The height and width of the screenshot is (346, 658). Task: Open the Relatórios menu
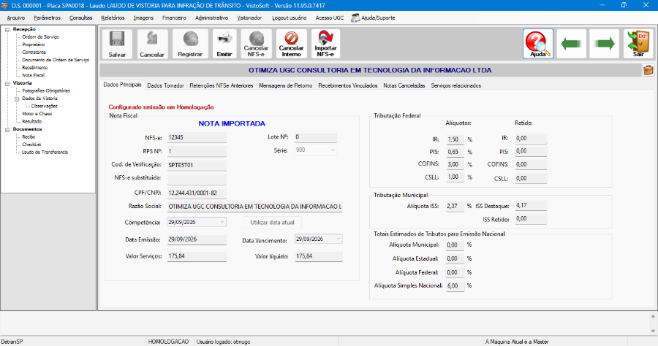(x=113, y=18)
